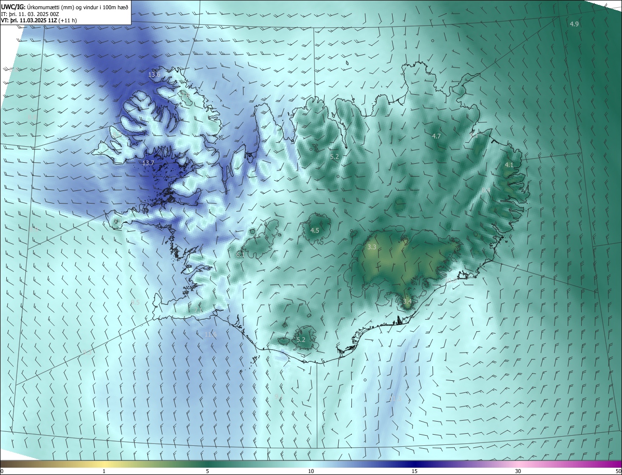This screenshot has width=622, height=475.
Task: Click the 15 tick on the color scale
Action: [415, 471]
